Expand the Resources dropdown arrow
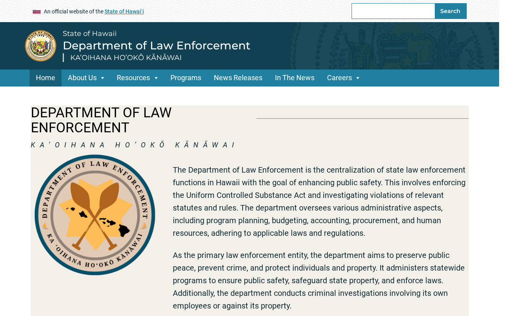505x316 pixels. click(156, 78)
